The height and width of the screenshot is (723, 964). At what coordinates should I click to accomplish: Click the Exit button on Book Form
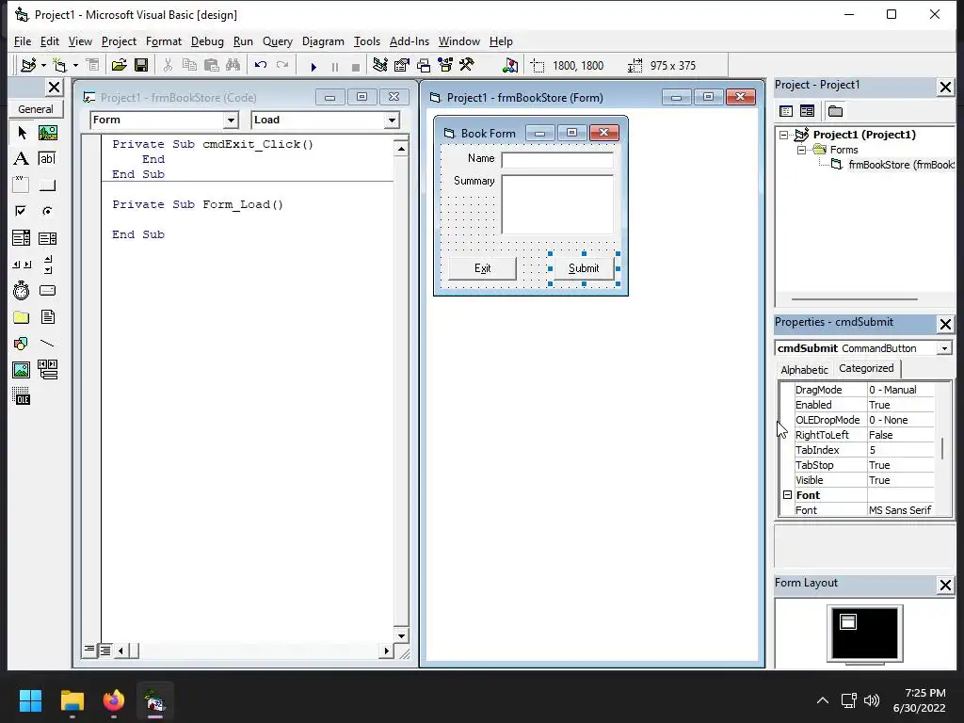[482, 268]
